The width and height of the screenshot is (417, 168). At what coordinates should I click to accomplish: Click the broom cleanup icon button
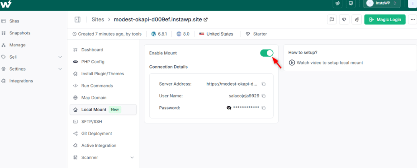coord(357,20)
